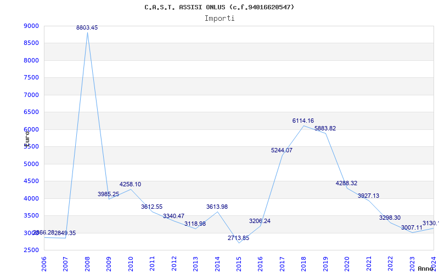
Task: Select the 2018 year on x-axis
Action: pos(303,264)
